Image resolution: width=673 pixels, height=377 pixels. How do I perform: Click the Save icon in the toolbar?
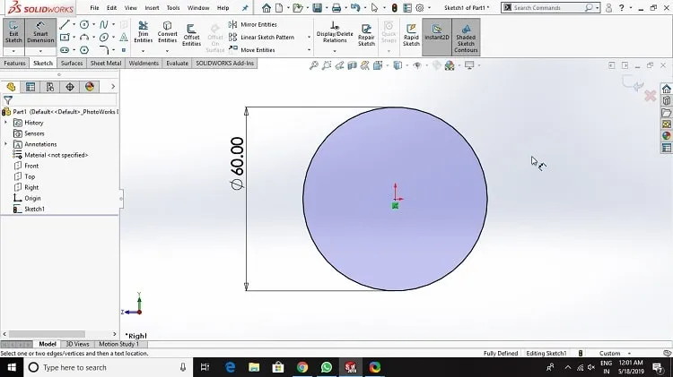pyautogui.click(x=317, y=8)
